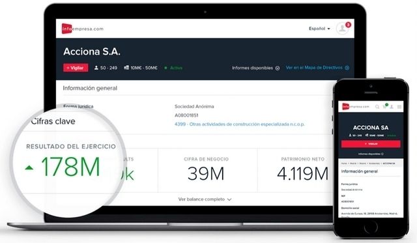Click the CIFRA DE NEGOCIO label
Viewport: 417px width, 243px height.
pos(206,159)
